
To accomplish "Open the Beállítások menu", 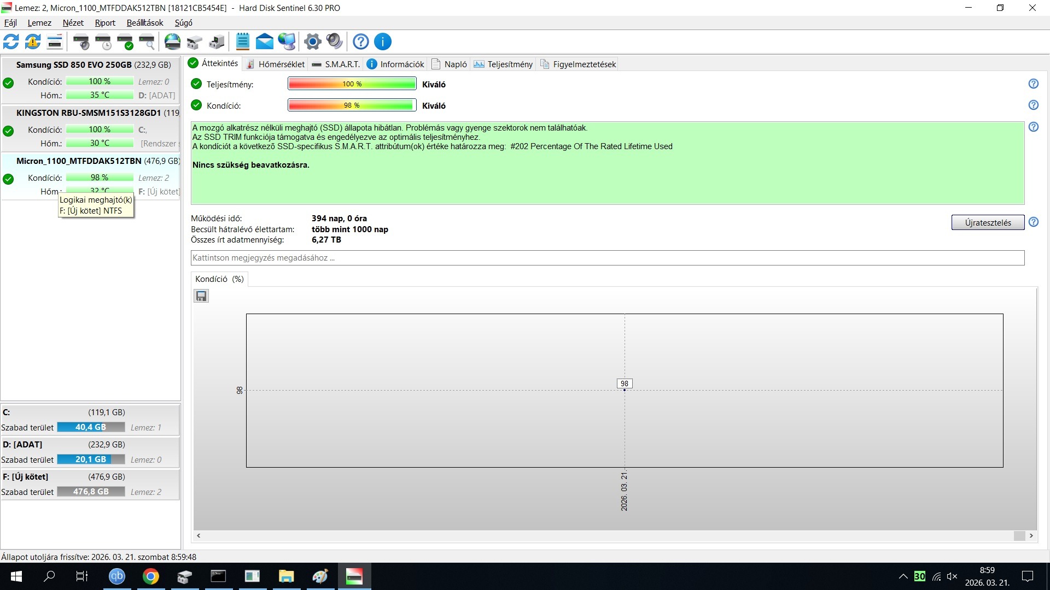I will pos(145,23).
